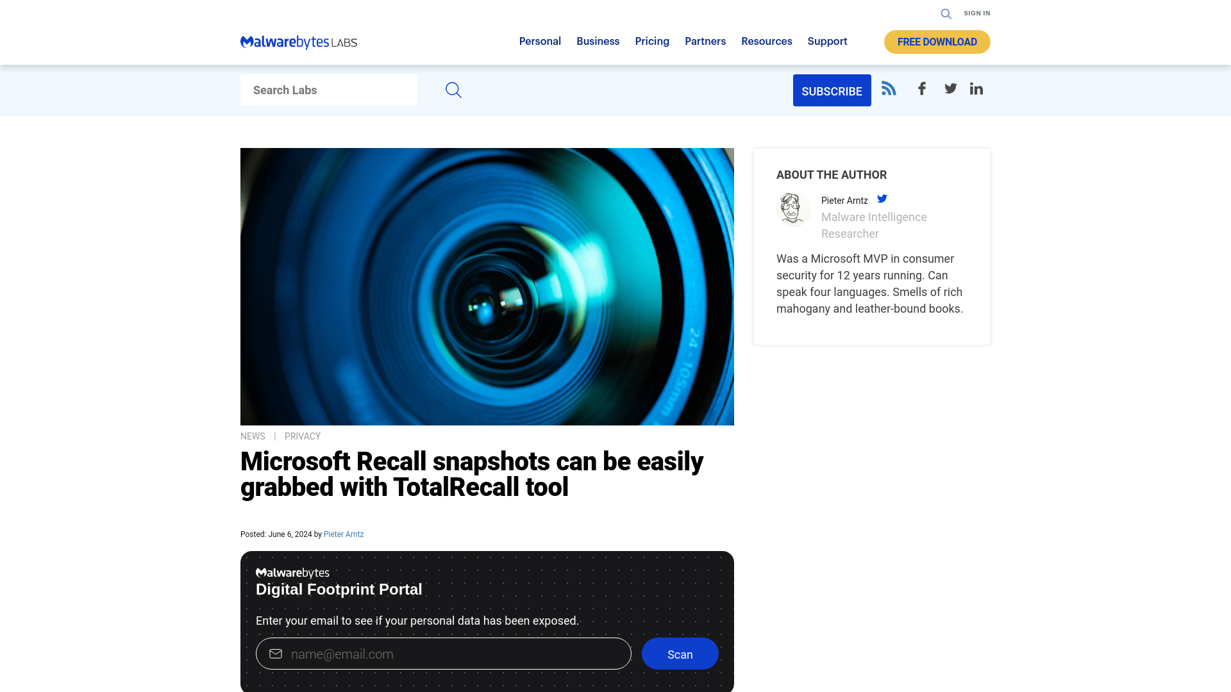The width and height of the screenshot is (1231, 692).
Task: Click the search icon in search bar
Action: tap(452, 90)
